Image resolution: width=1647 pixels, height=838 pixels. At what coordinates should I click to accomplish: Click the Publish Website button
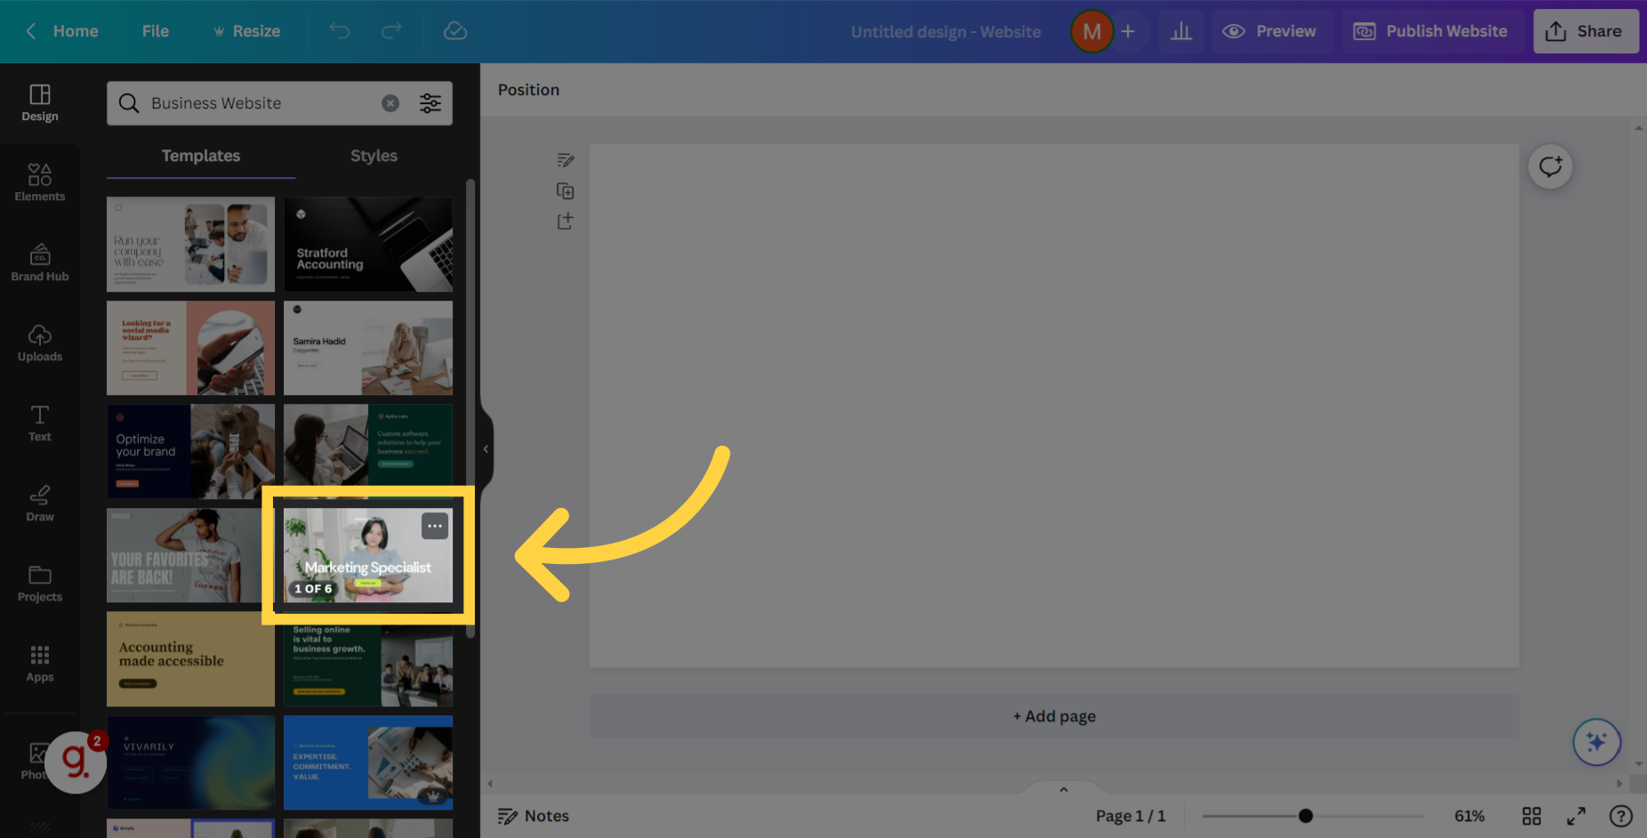1431,30
